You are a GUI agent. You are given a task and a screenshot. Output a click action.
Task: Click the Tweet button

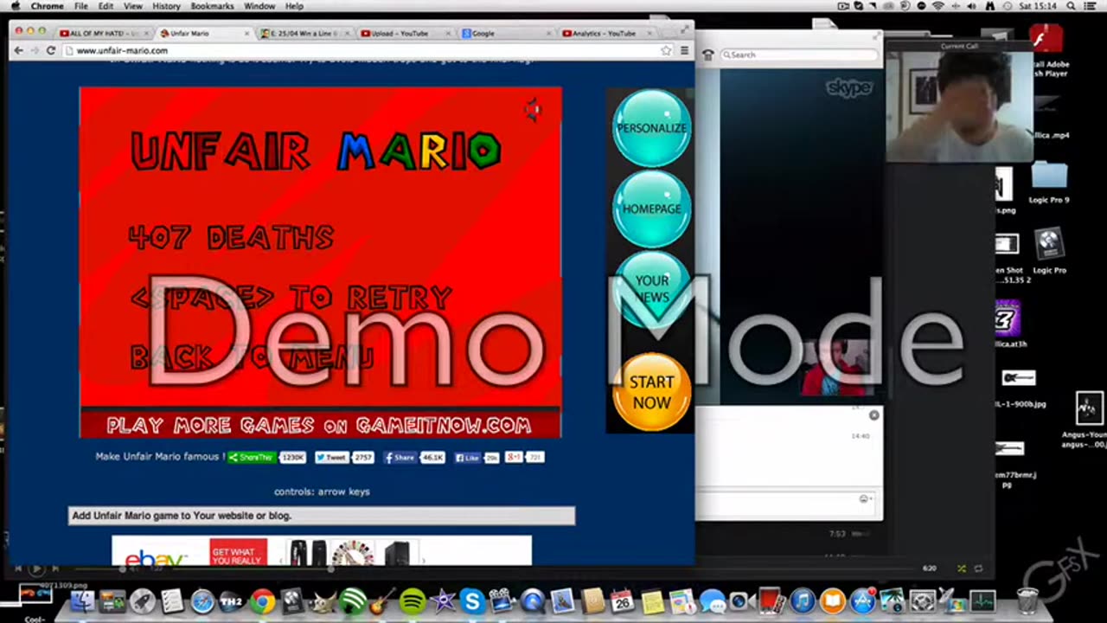coord(331,457)
